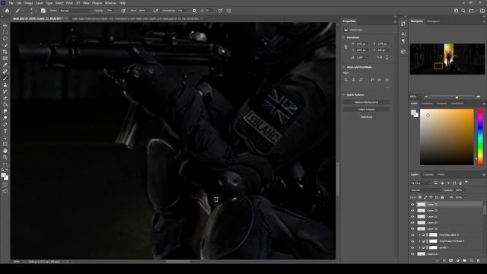Hide the selected top layer with its eye icon
Screen dimensions: 487x274
412,205
